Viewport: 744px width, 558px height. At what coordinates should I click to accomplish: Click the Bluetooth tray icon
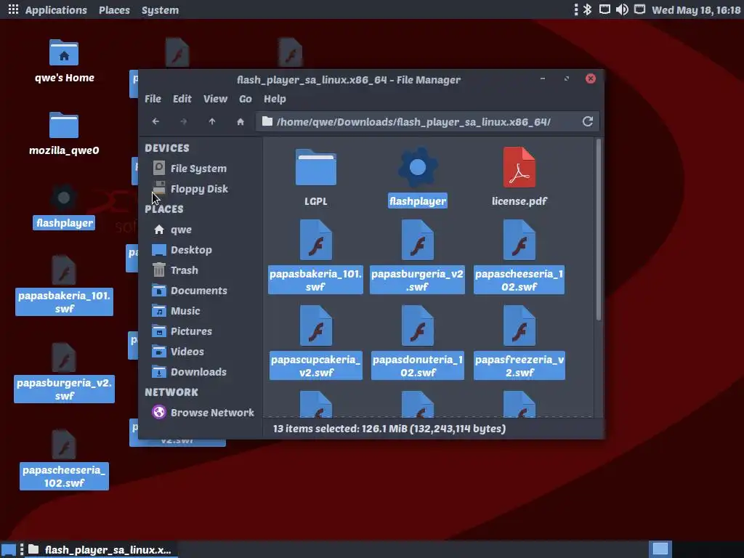click(x=587, y=9)
